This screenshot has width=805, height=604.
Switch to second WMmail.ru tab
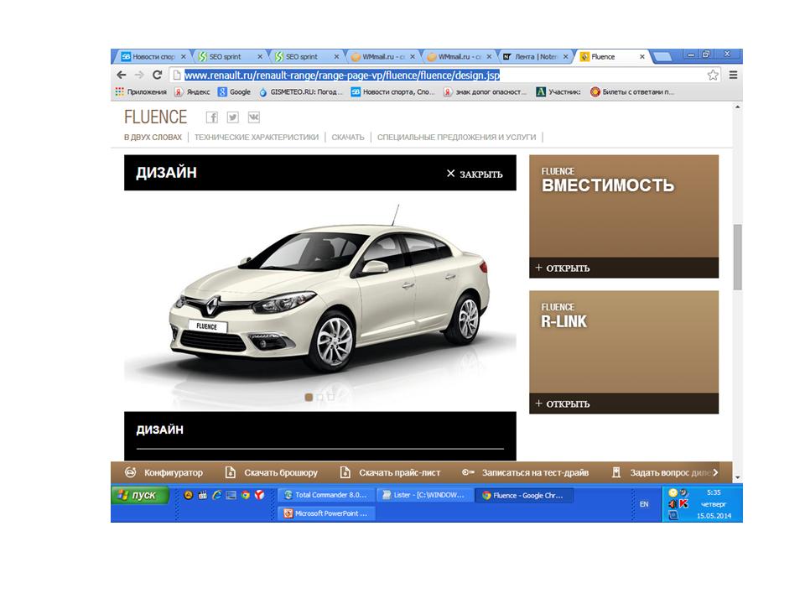pos(459,56)
